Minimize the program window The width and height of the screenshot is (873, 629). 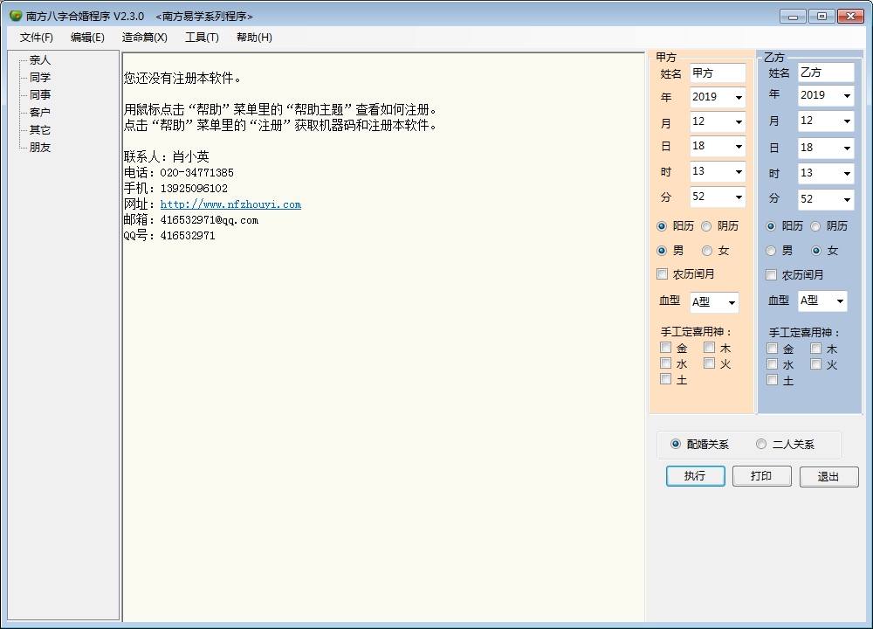coord(793,16)
